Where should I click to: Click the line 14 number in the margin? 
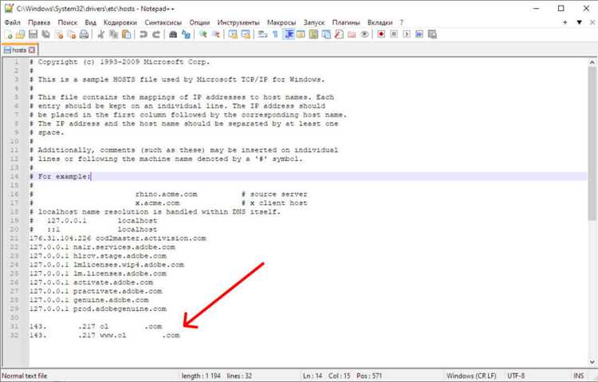coord(14,176)
